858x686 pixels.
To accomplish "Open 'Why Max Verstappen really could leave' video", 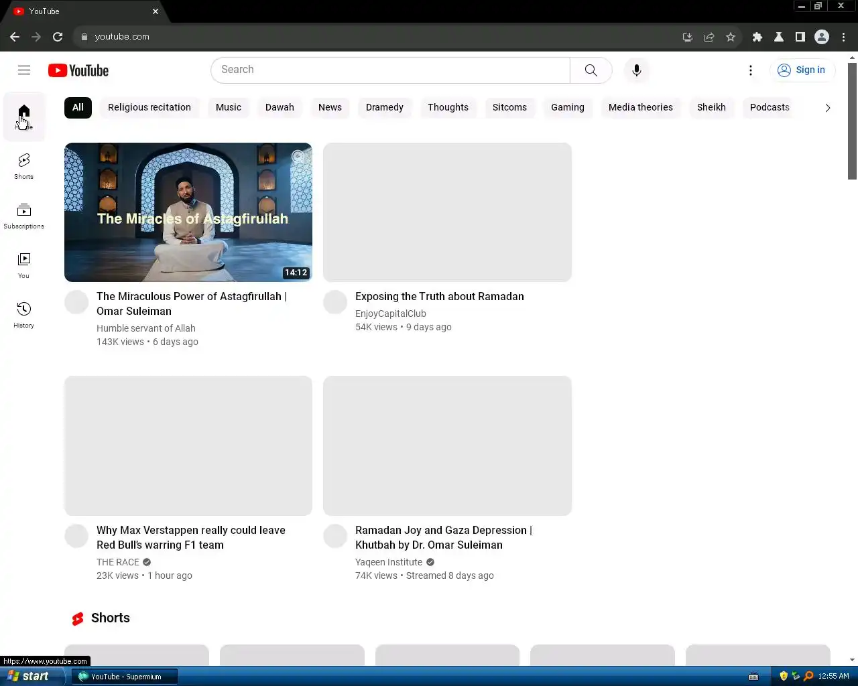I will tap(191, 537).
